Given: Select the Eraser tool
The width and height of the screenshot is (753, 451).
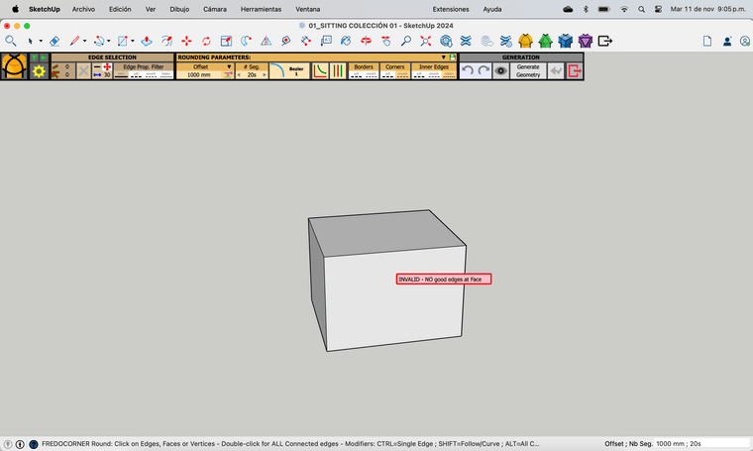Looking at the screenshot, I should (54, 42).
